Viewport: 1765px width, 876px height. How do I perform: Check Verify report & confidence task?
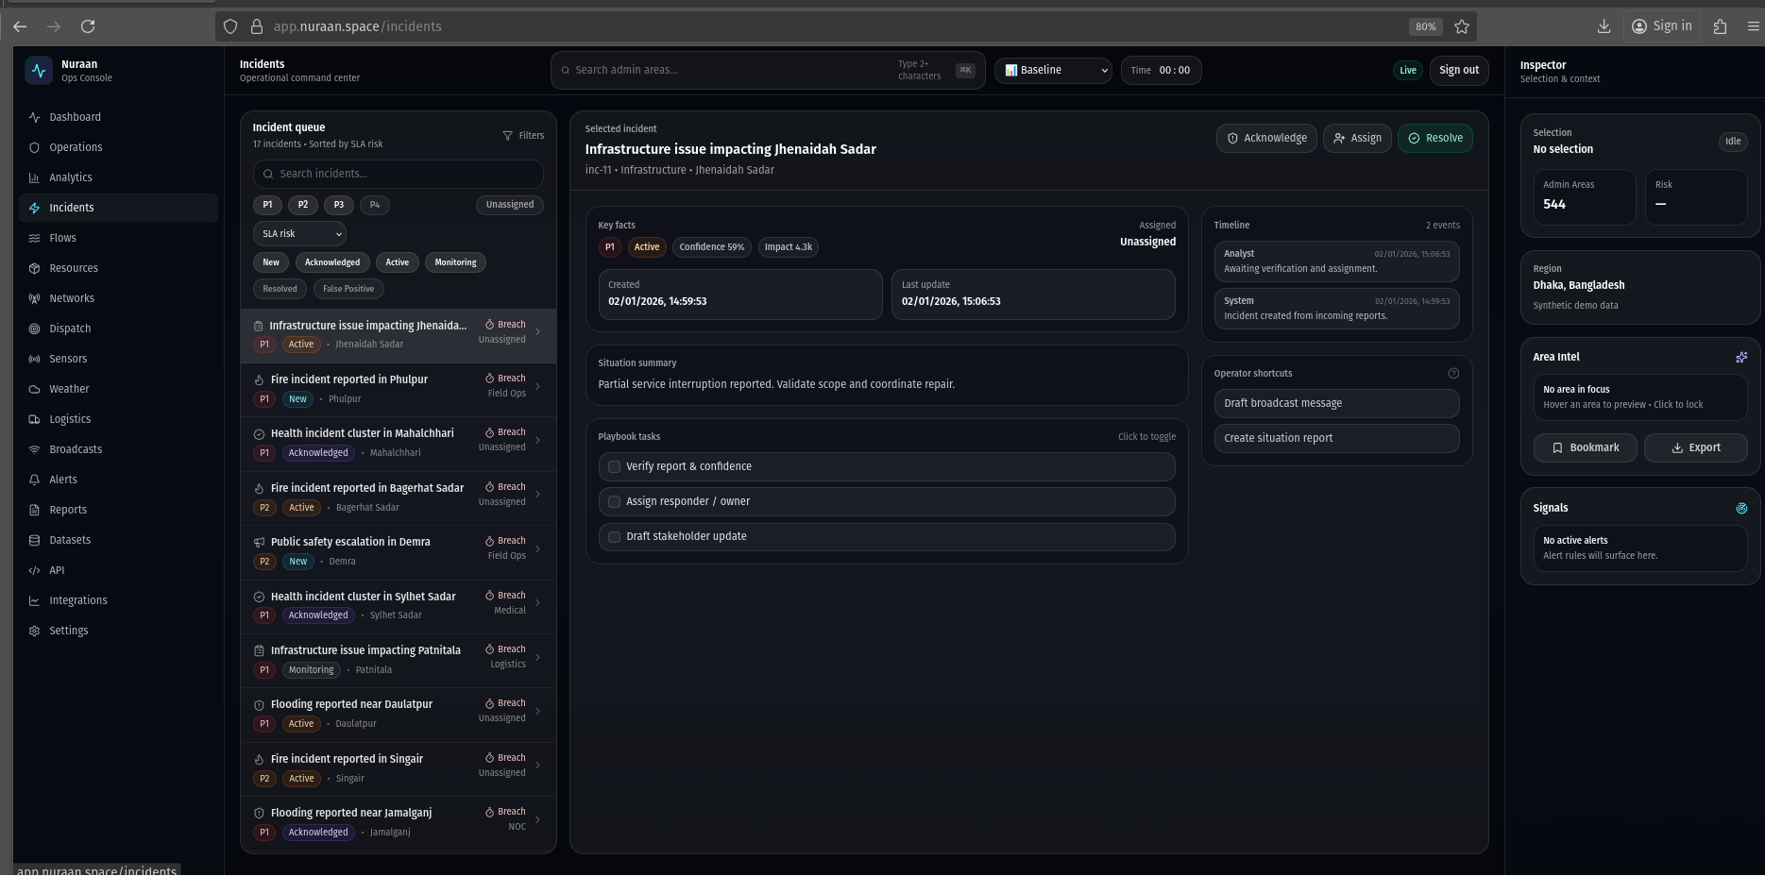614,466
